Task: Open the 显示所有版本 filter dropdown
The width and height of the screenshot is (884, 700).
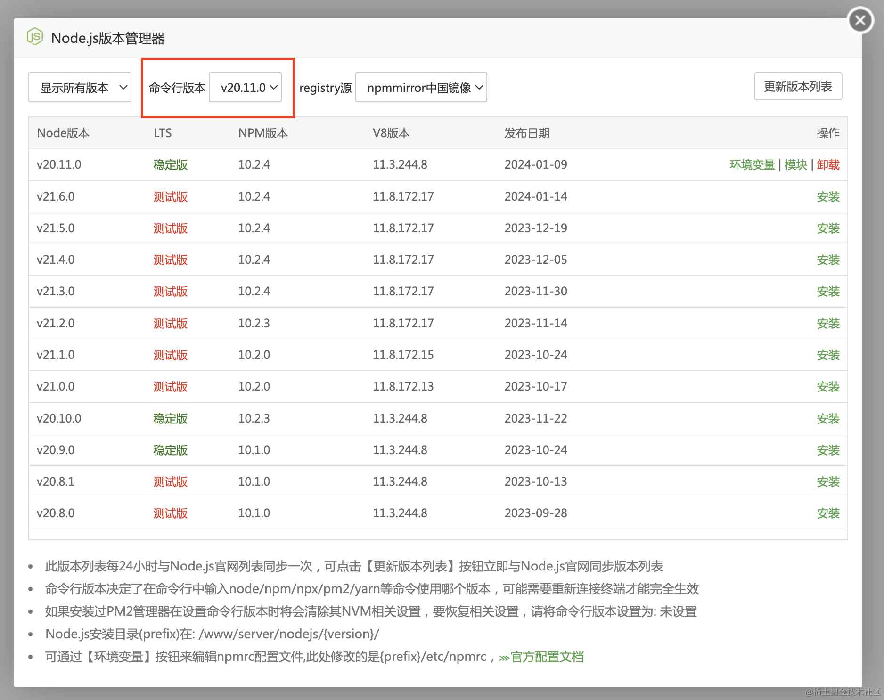Action: click(80, 87)
